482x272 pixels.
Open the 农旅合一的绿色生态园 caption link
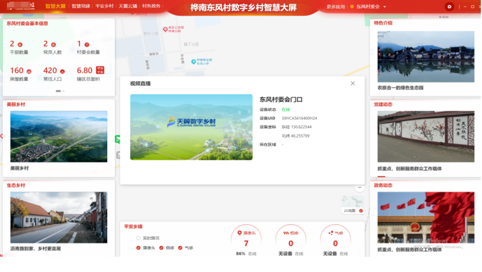400,87
